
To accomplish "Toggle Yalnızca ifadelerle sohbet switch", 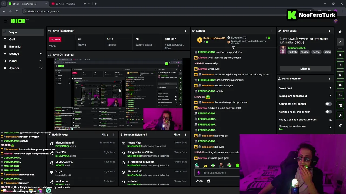I will 328,112.
